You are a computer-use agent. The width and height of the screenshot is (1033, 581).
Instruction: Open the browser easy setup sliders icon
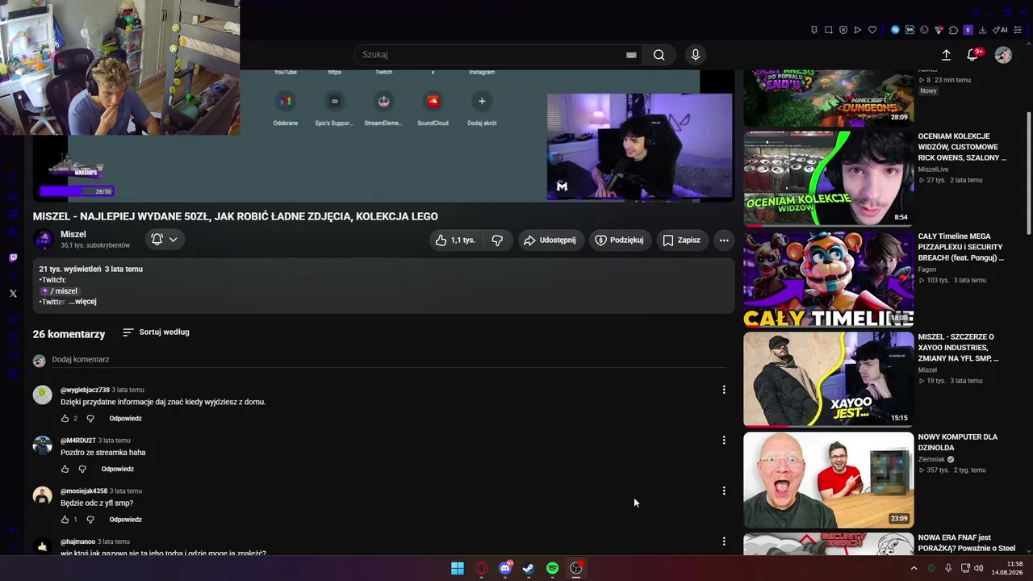(x=1019, y=30)
